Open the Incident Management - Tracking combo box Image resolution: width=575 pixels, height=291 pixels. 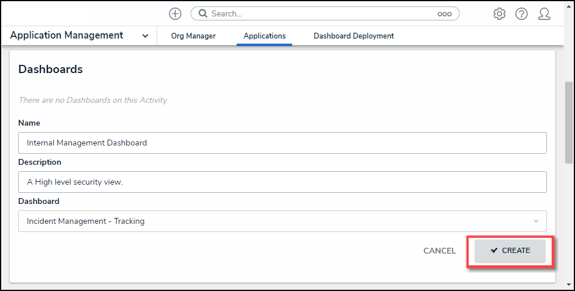tap(275, 221)
